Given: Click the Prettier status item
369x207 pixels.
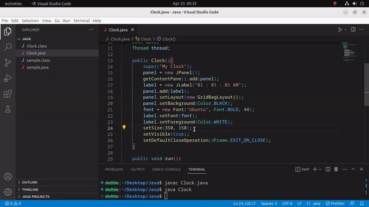Looking at the screenshot, I should tap(335, 204).
